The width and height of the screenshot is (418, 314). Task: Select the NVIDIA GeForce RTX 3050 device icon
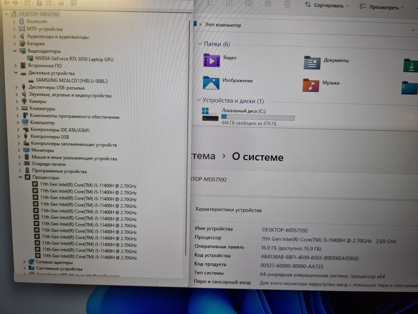(30, 58)
